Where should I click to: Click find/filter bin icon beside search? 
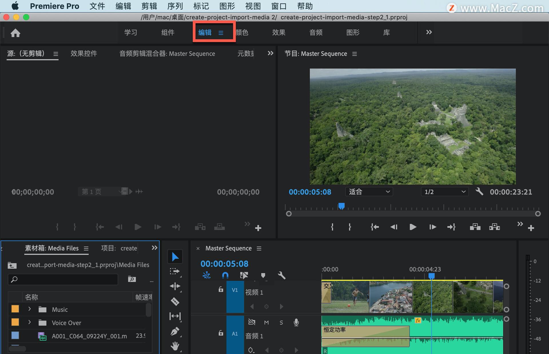pos(132,279)
